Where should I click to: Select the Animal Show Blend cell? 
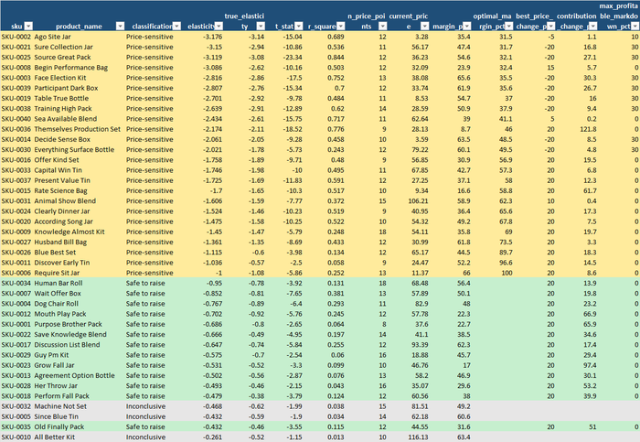coord(79,201)
